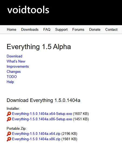The width and height of the screenshot is (122, 147).
Task: Download Everything-1.5.0.1404a.x64-Setup.exe installer
Action: click(x=42, y=114)
